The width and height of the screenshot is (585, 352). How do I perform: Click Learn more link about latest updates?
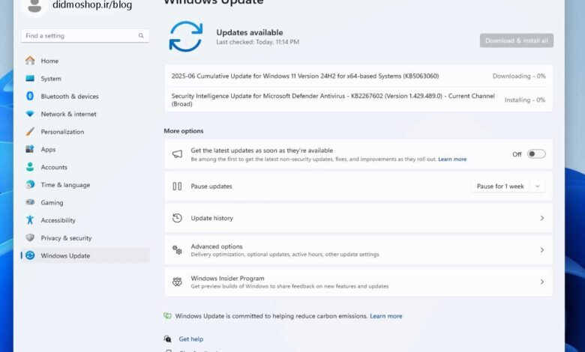click(x=452, y=159)
